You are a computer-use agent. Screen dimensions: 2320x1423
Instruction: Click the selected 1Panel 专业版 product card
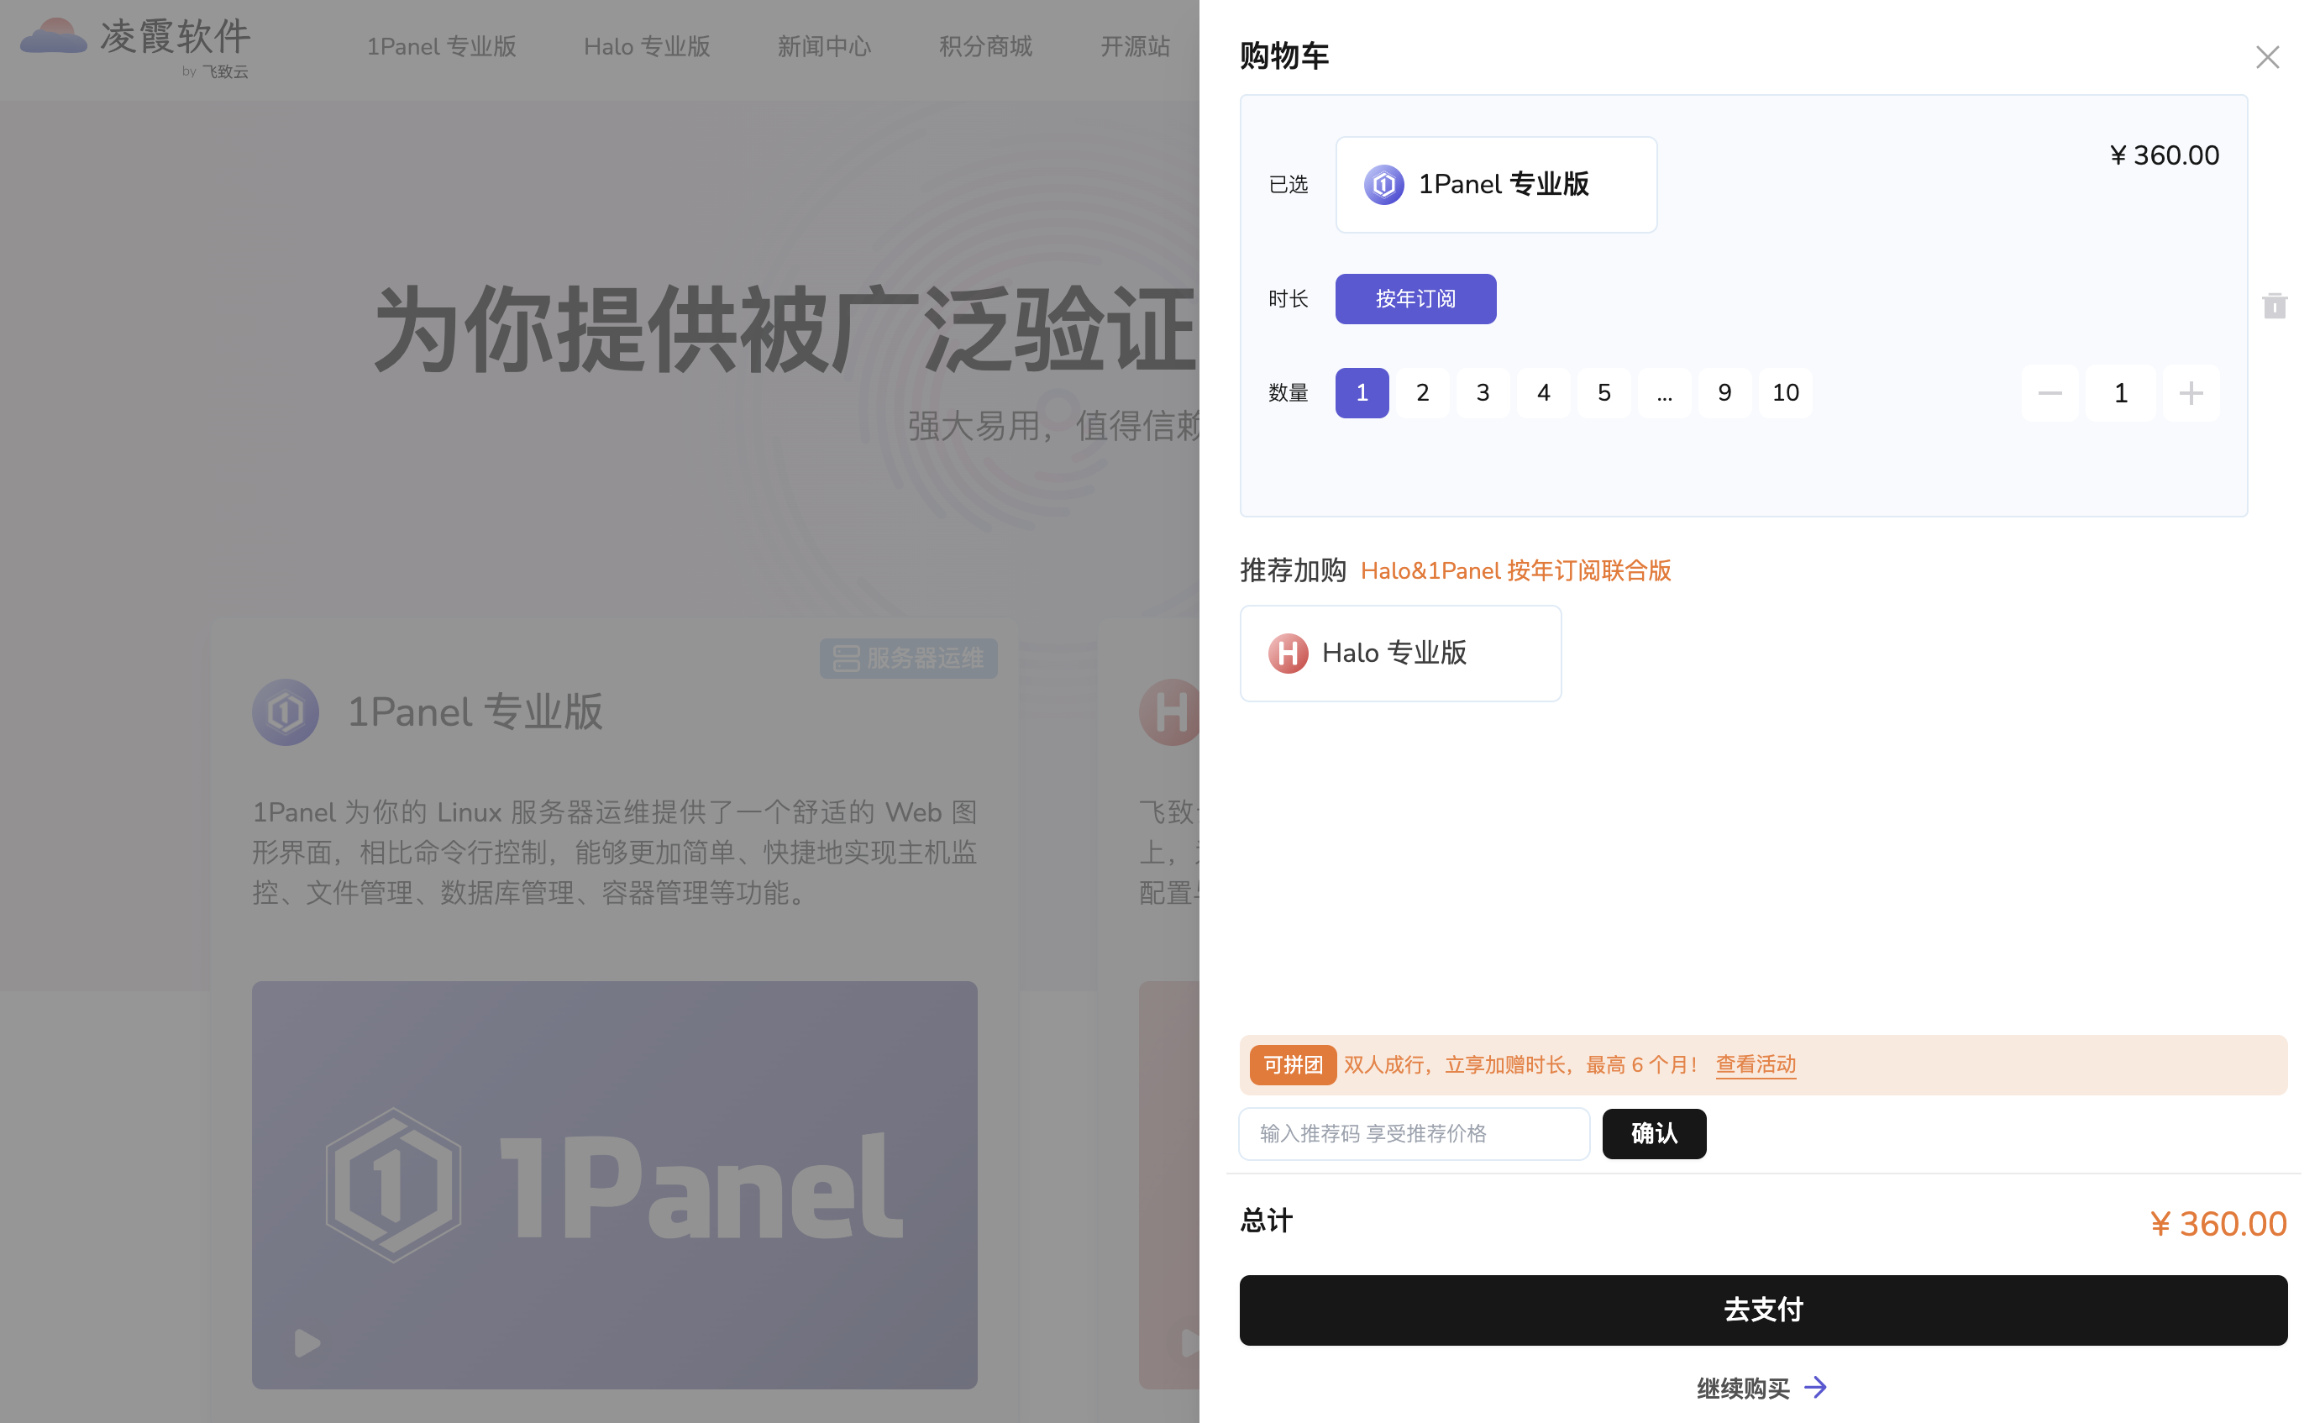pos(1496,185)
